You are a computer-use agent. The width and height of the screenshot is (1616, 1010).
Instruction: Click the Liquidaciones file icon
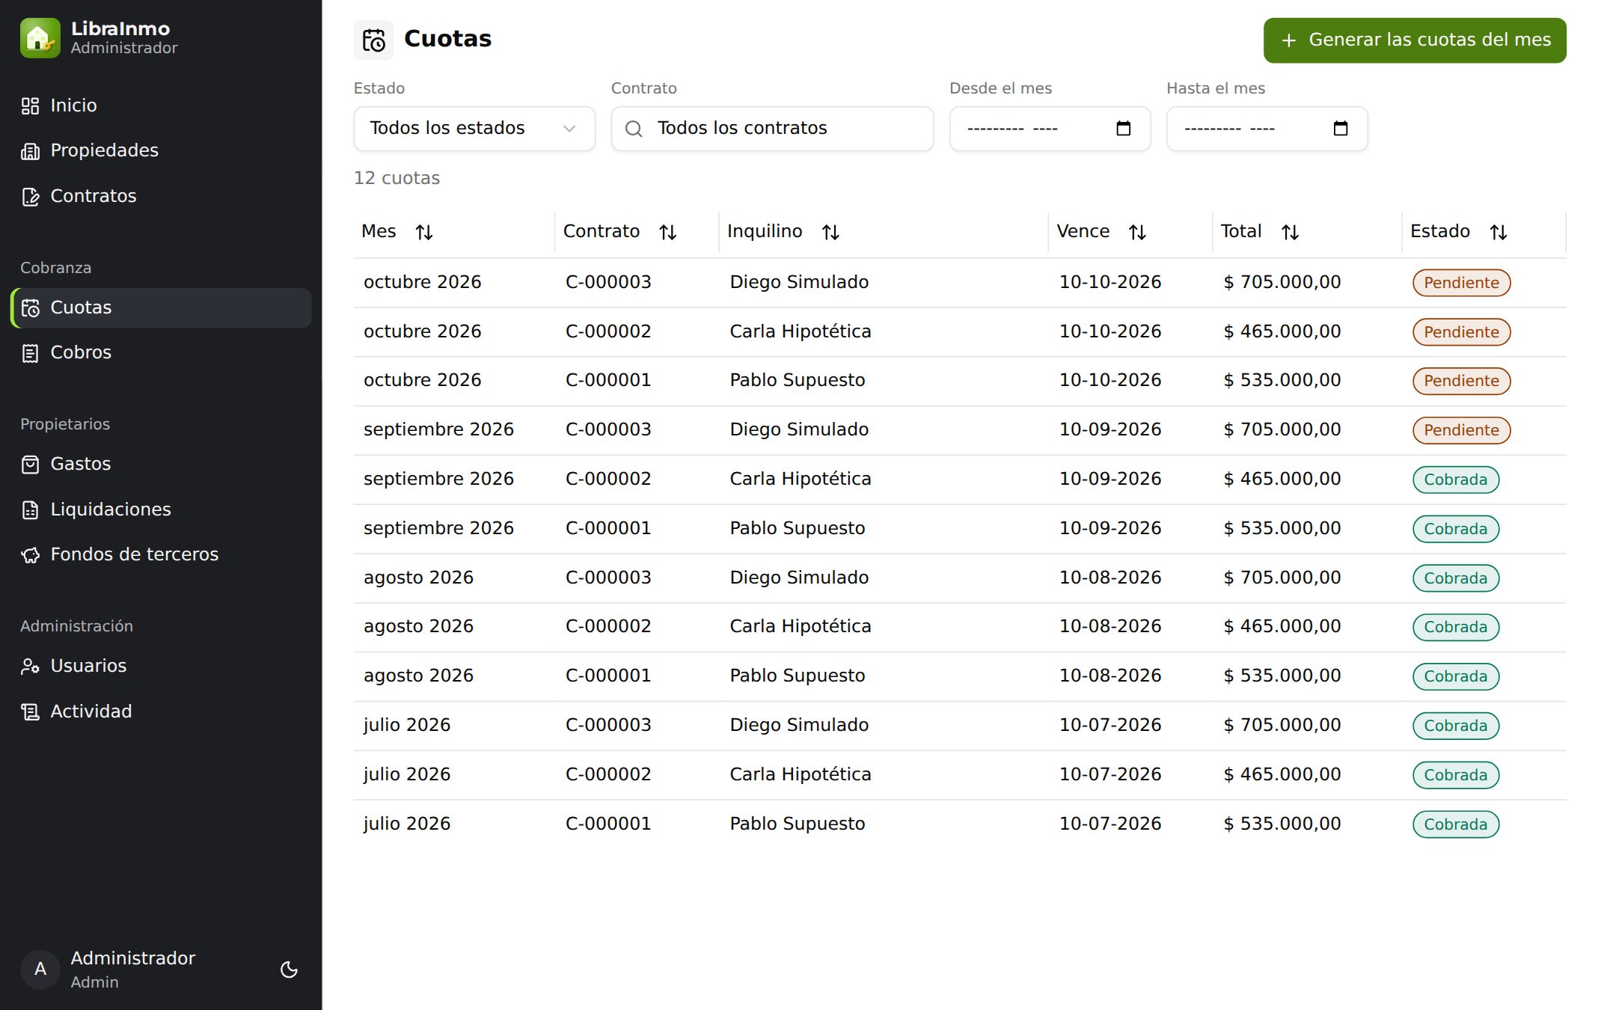coord(30,509)
